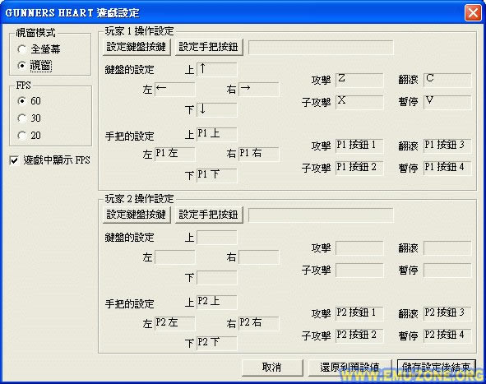The image size is (486, 384).
Task: Click the 取消 cancel button
Action: click(x=272, y=368)
